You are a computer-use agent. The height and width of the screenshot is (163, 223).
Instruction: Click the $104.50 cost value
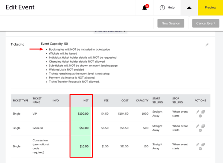pyautogui.click(x=123, y=114)
